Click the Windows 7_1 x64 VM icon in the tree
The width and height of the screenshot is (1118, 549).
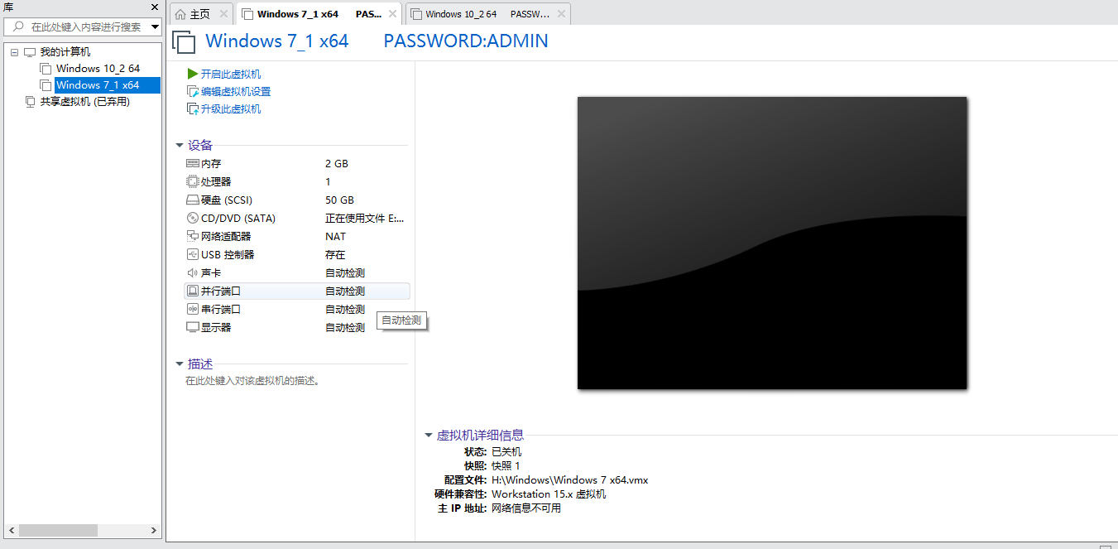pos(46,85)
